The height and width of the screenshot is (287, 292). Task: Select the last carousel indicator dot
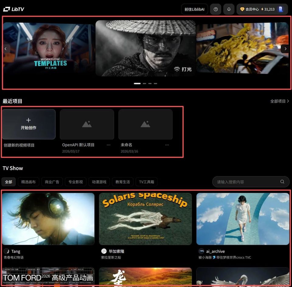click(x=155, y=84)
